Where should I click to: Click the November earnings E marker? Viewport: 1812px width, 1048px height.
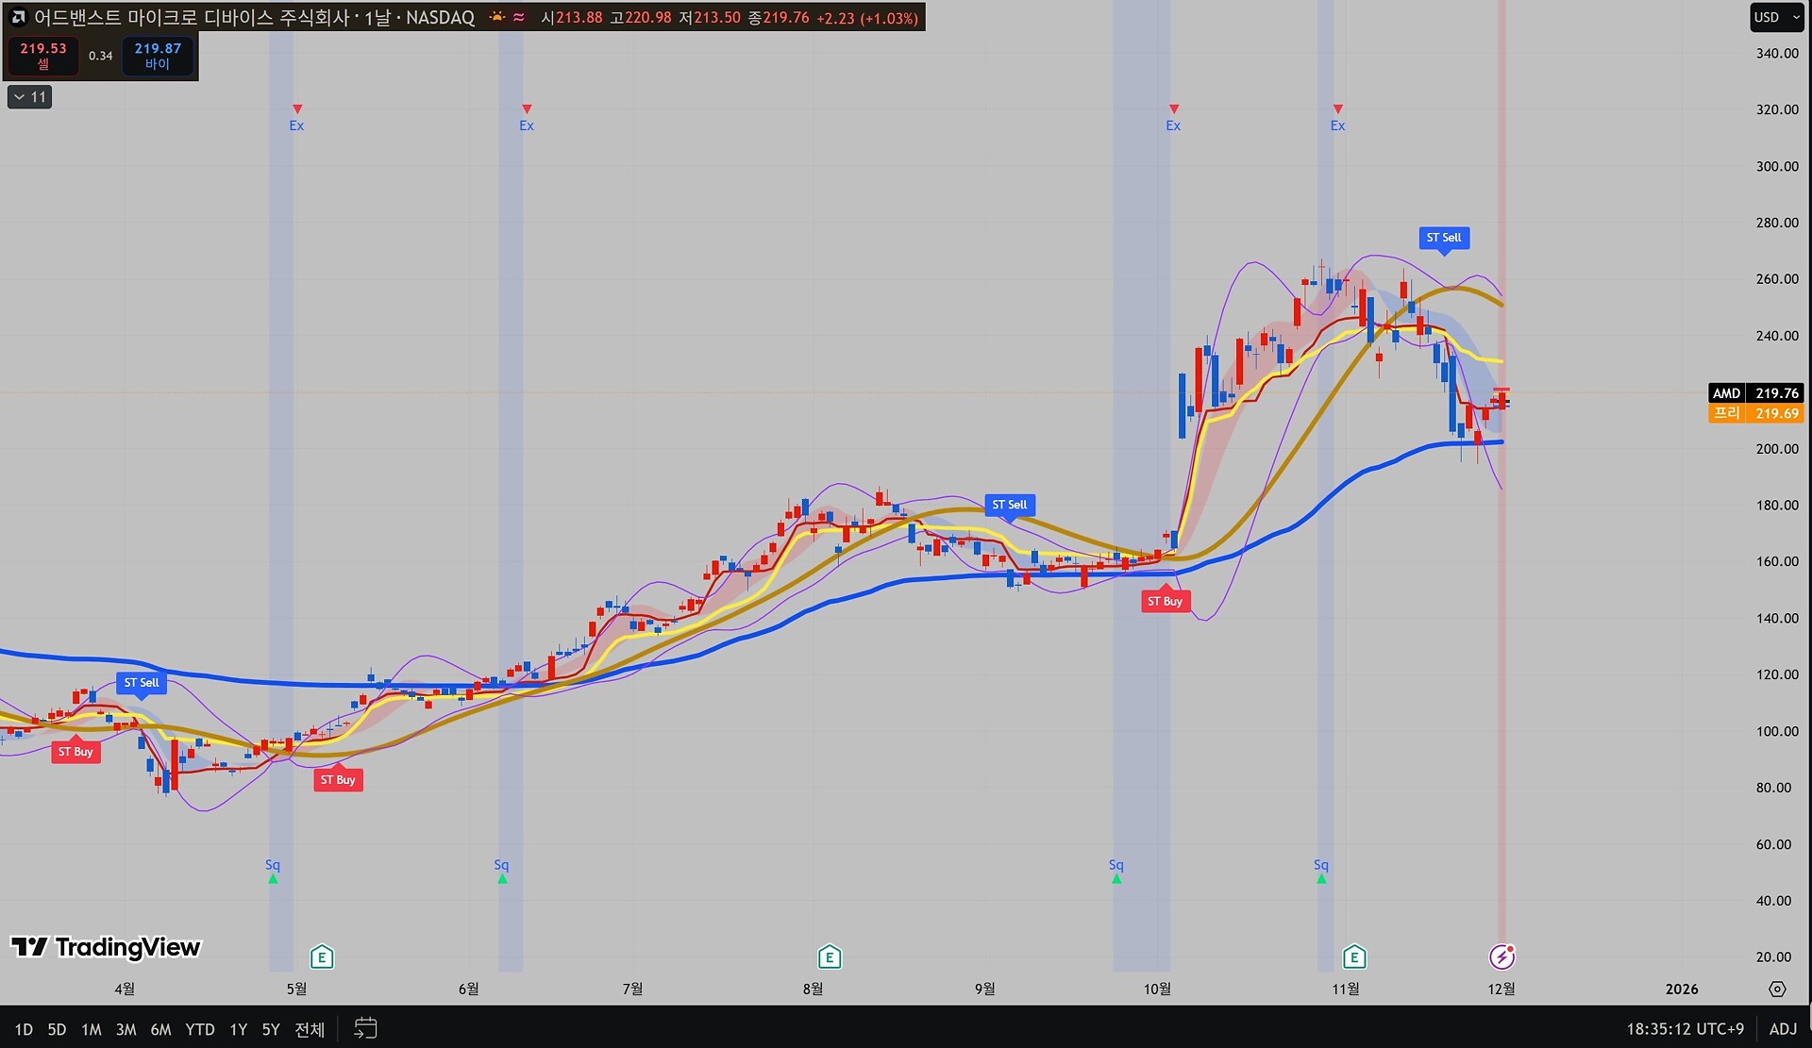(x=1354, y=957)
